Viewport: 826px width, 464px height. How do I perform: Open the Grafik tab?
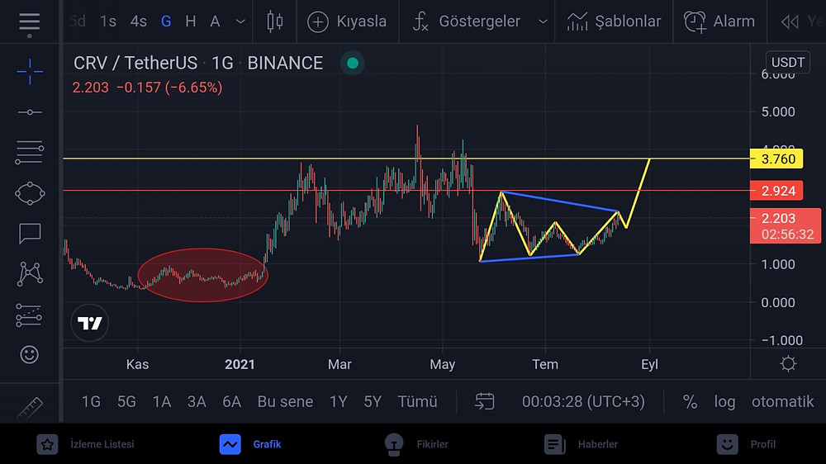[x=250, y=444]
